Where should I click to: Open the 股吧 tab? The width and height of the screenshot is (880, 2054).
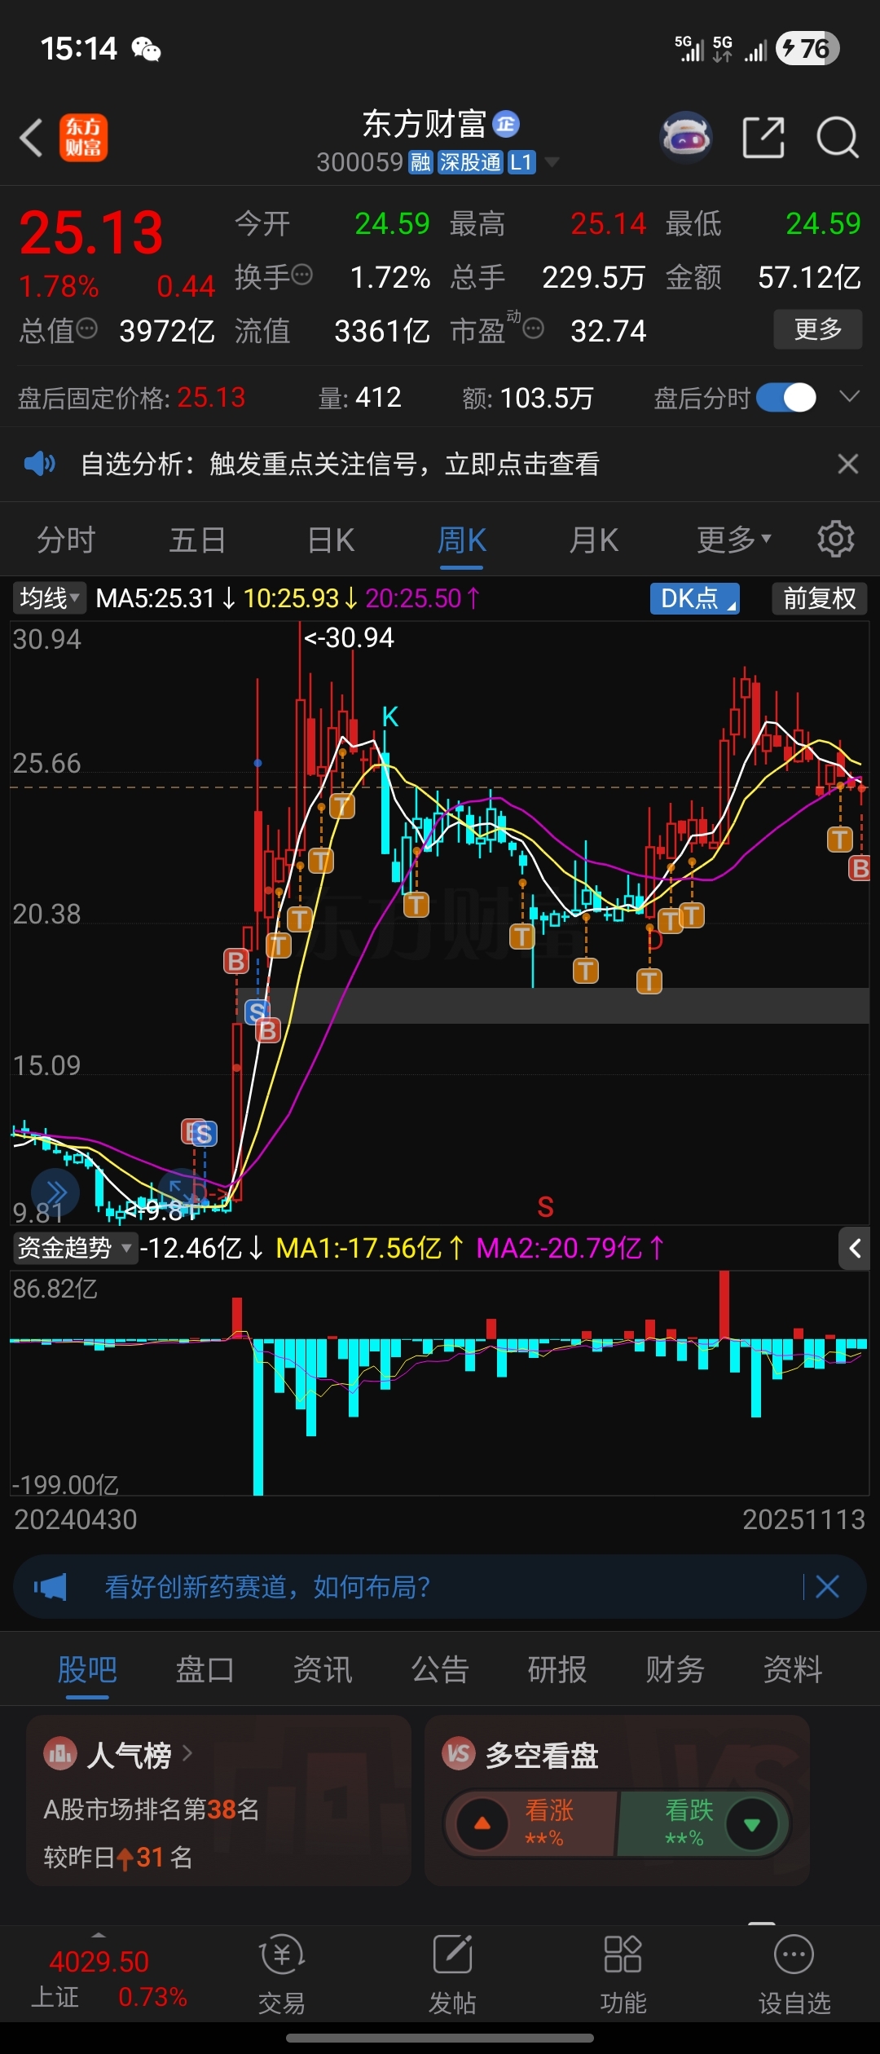click(x=87, y=1670)
